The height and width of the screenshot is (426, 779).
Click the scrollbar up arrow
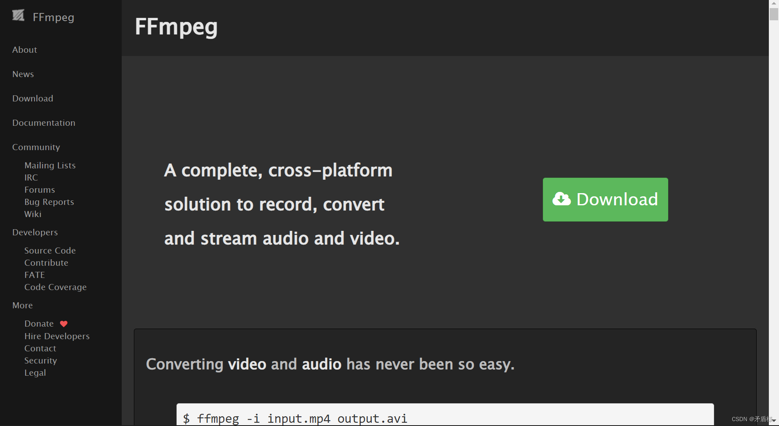click(x=774, y=3)
